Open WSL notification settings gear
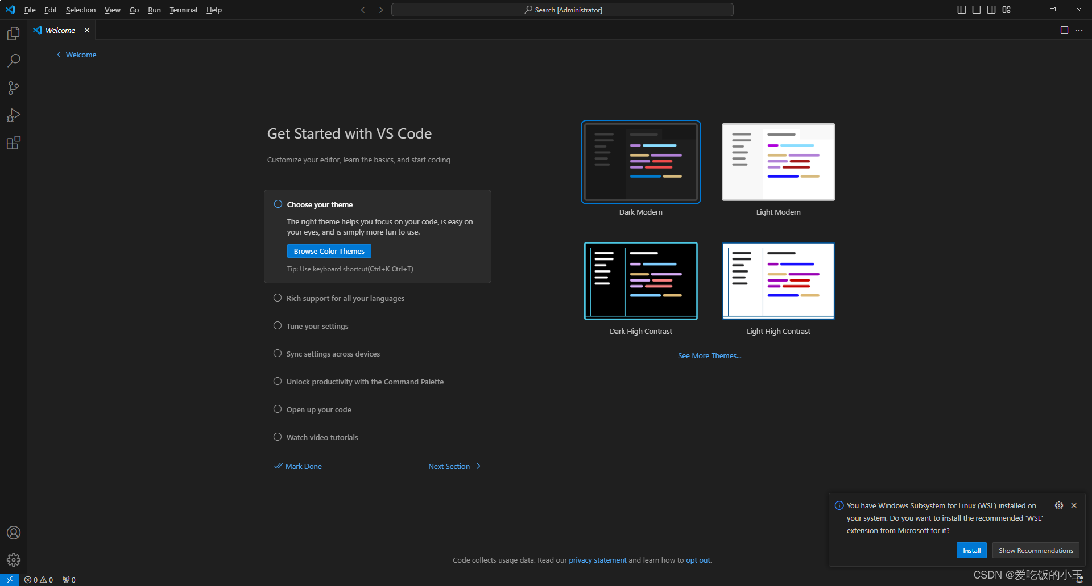 (1059, 505)
